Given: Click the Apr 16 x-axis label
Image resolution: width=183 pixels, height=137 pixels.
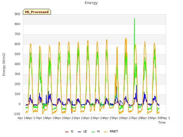Looking at the screenshot, I should click(23, 118).
